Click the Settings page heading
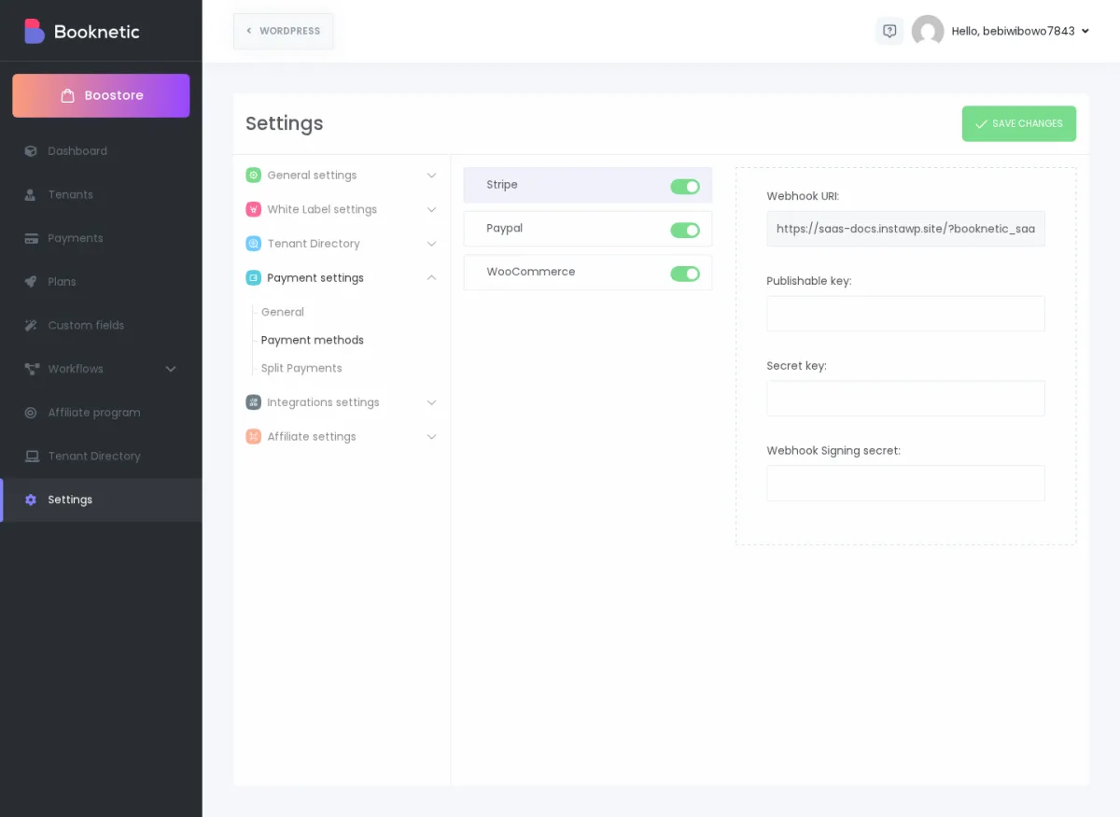1120x817 pixels. (285, 123)
